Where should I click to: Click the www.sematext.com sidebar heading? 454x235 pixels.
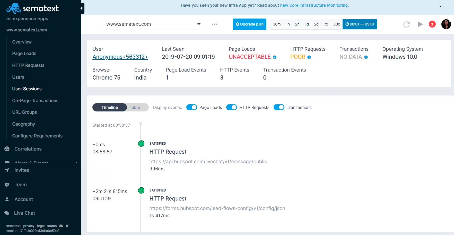[x=27, y=30]
